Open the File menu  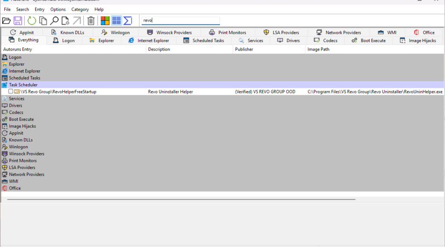(7, 9)
